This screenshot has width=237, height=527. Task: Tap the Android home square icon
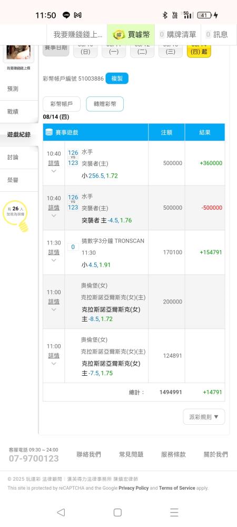tap(117, 512)
